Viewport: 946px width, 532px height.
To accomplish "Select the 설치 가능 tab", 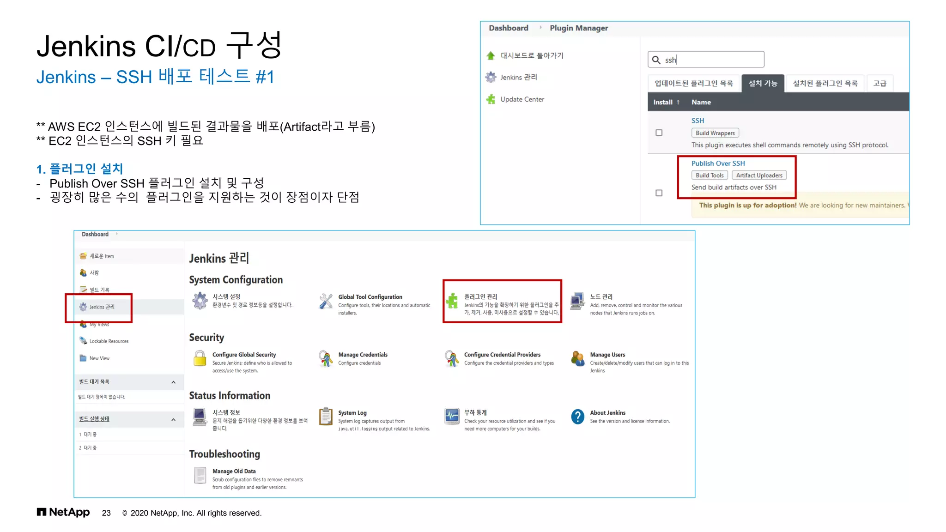I will (x=763, y=83).
